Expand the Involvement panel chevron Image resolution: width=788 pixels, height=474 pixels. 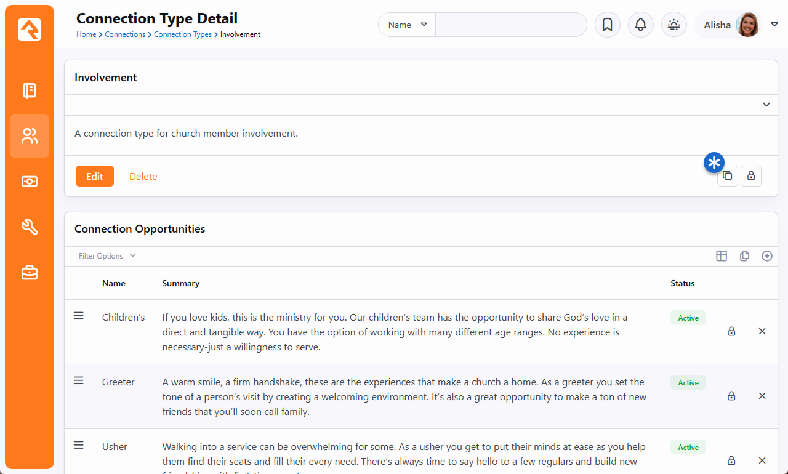[x=766, y=105]
